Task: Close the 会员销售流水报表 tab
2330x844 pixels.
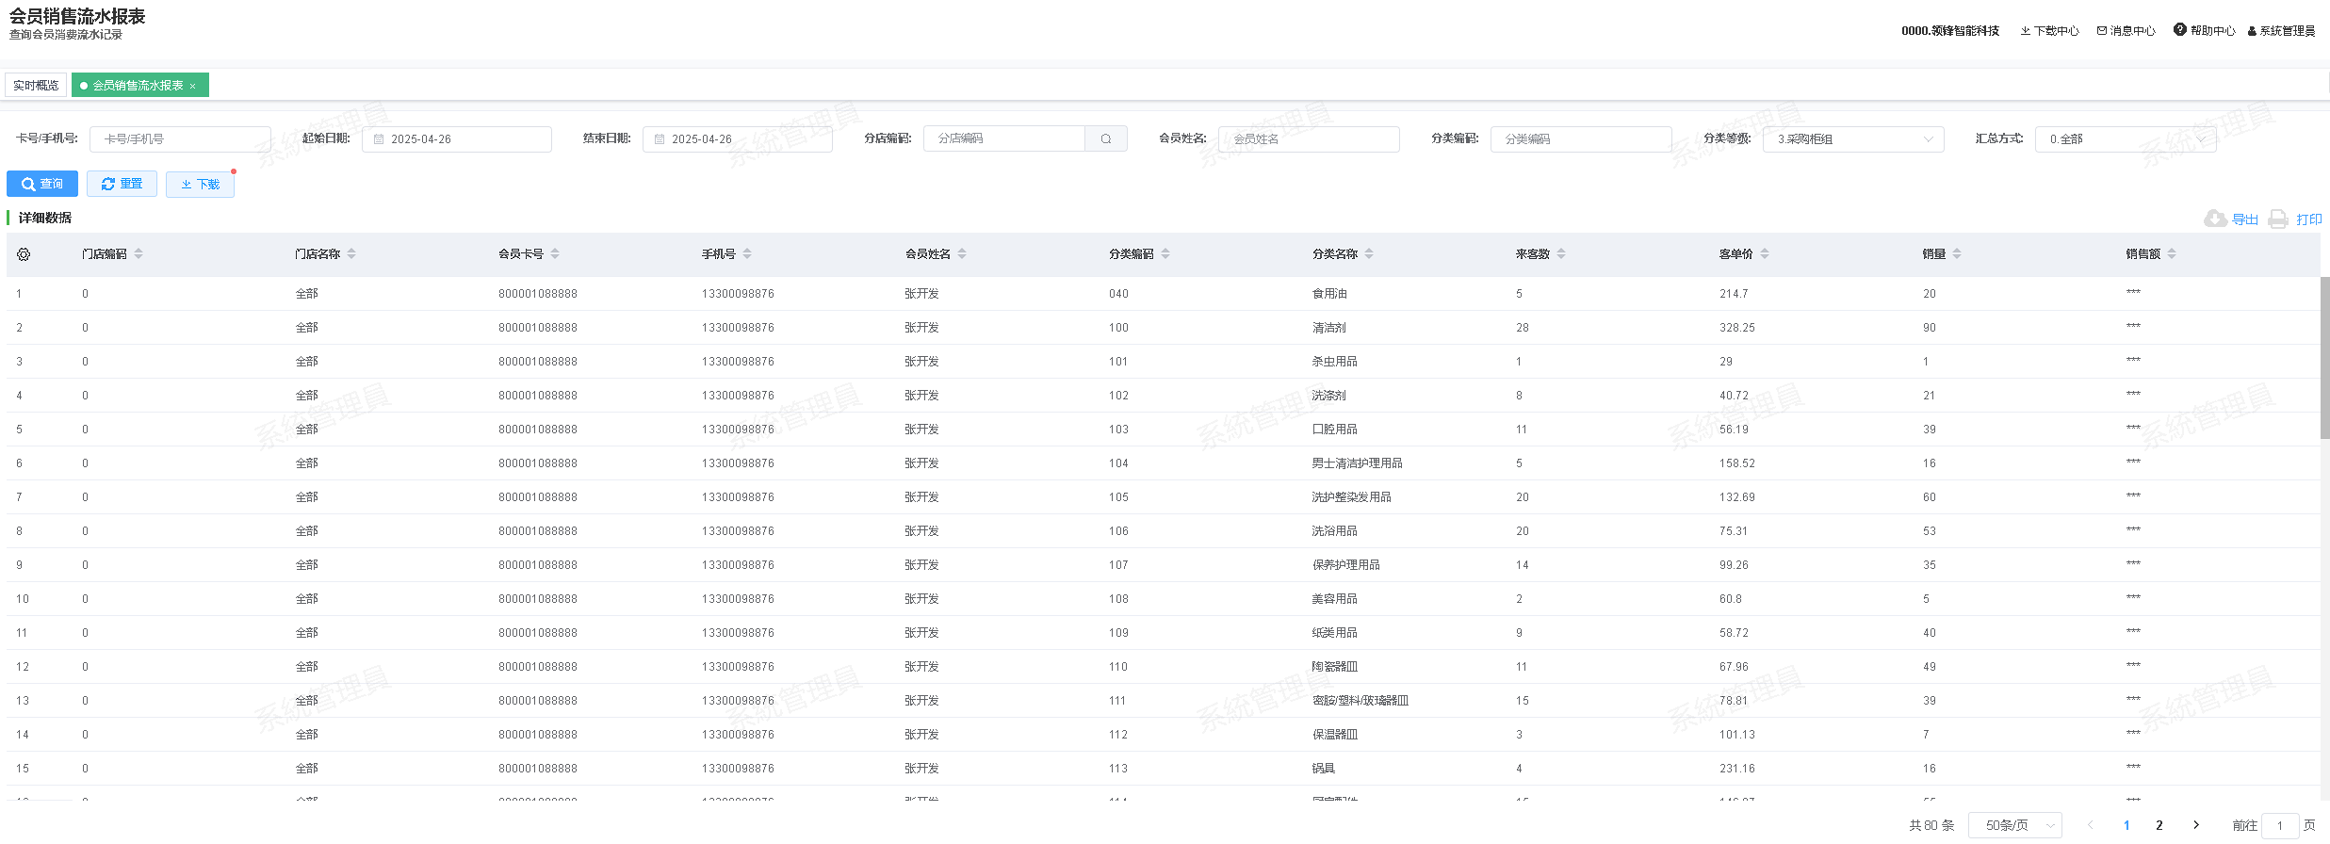Action: tap(193, 86)
